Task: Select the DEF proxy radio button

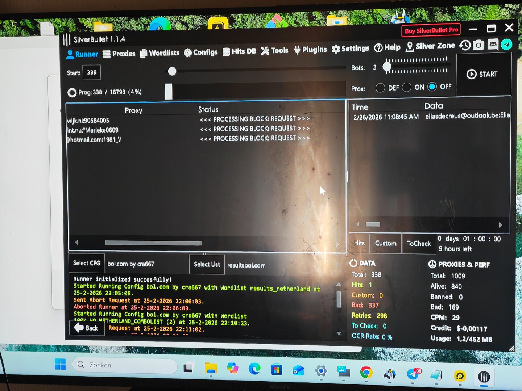Action: click(x=380, y=88)
